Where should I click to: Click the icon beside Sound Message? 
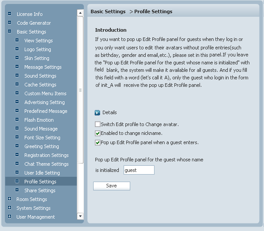point(17,128)
